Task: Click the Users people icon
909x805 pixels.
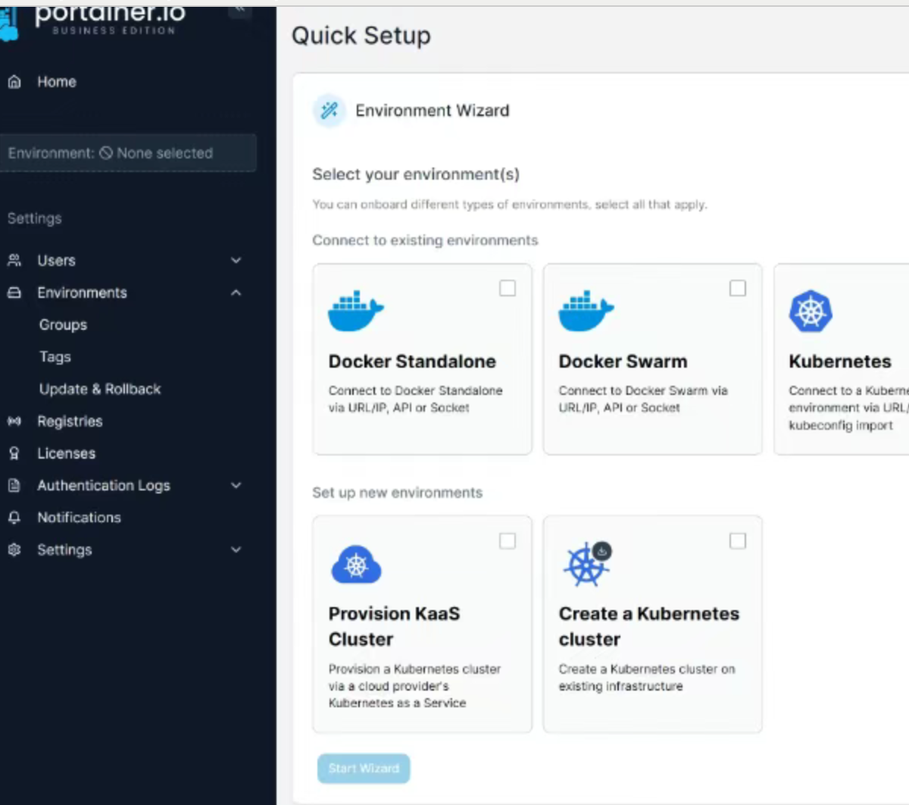Action: (14, 261)
